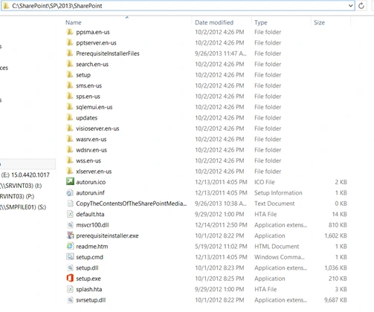
Task: Select the xlserver.en-us folder icon
Action: [x=70, y=171]
